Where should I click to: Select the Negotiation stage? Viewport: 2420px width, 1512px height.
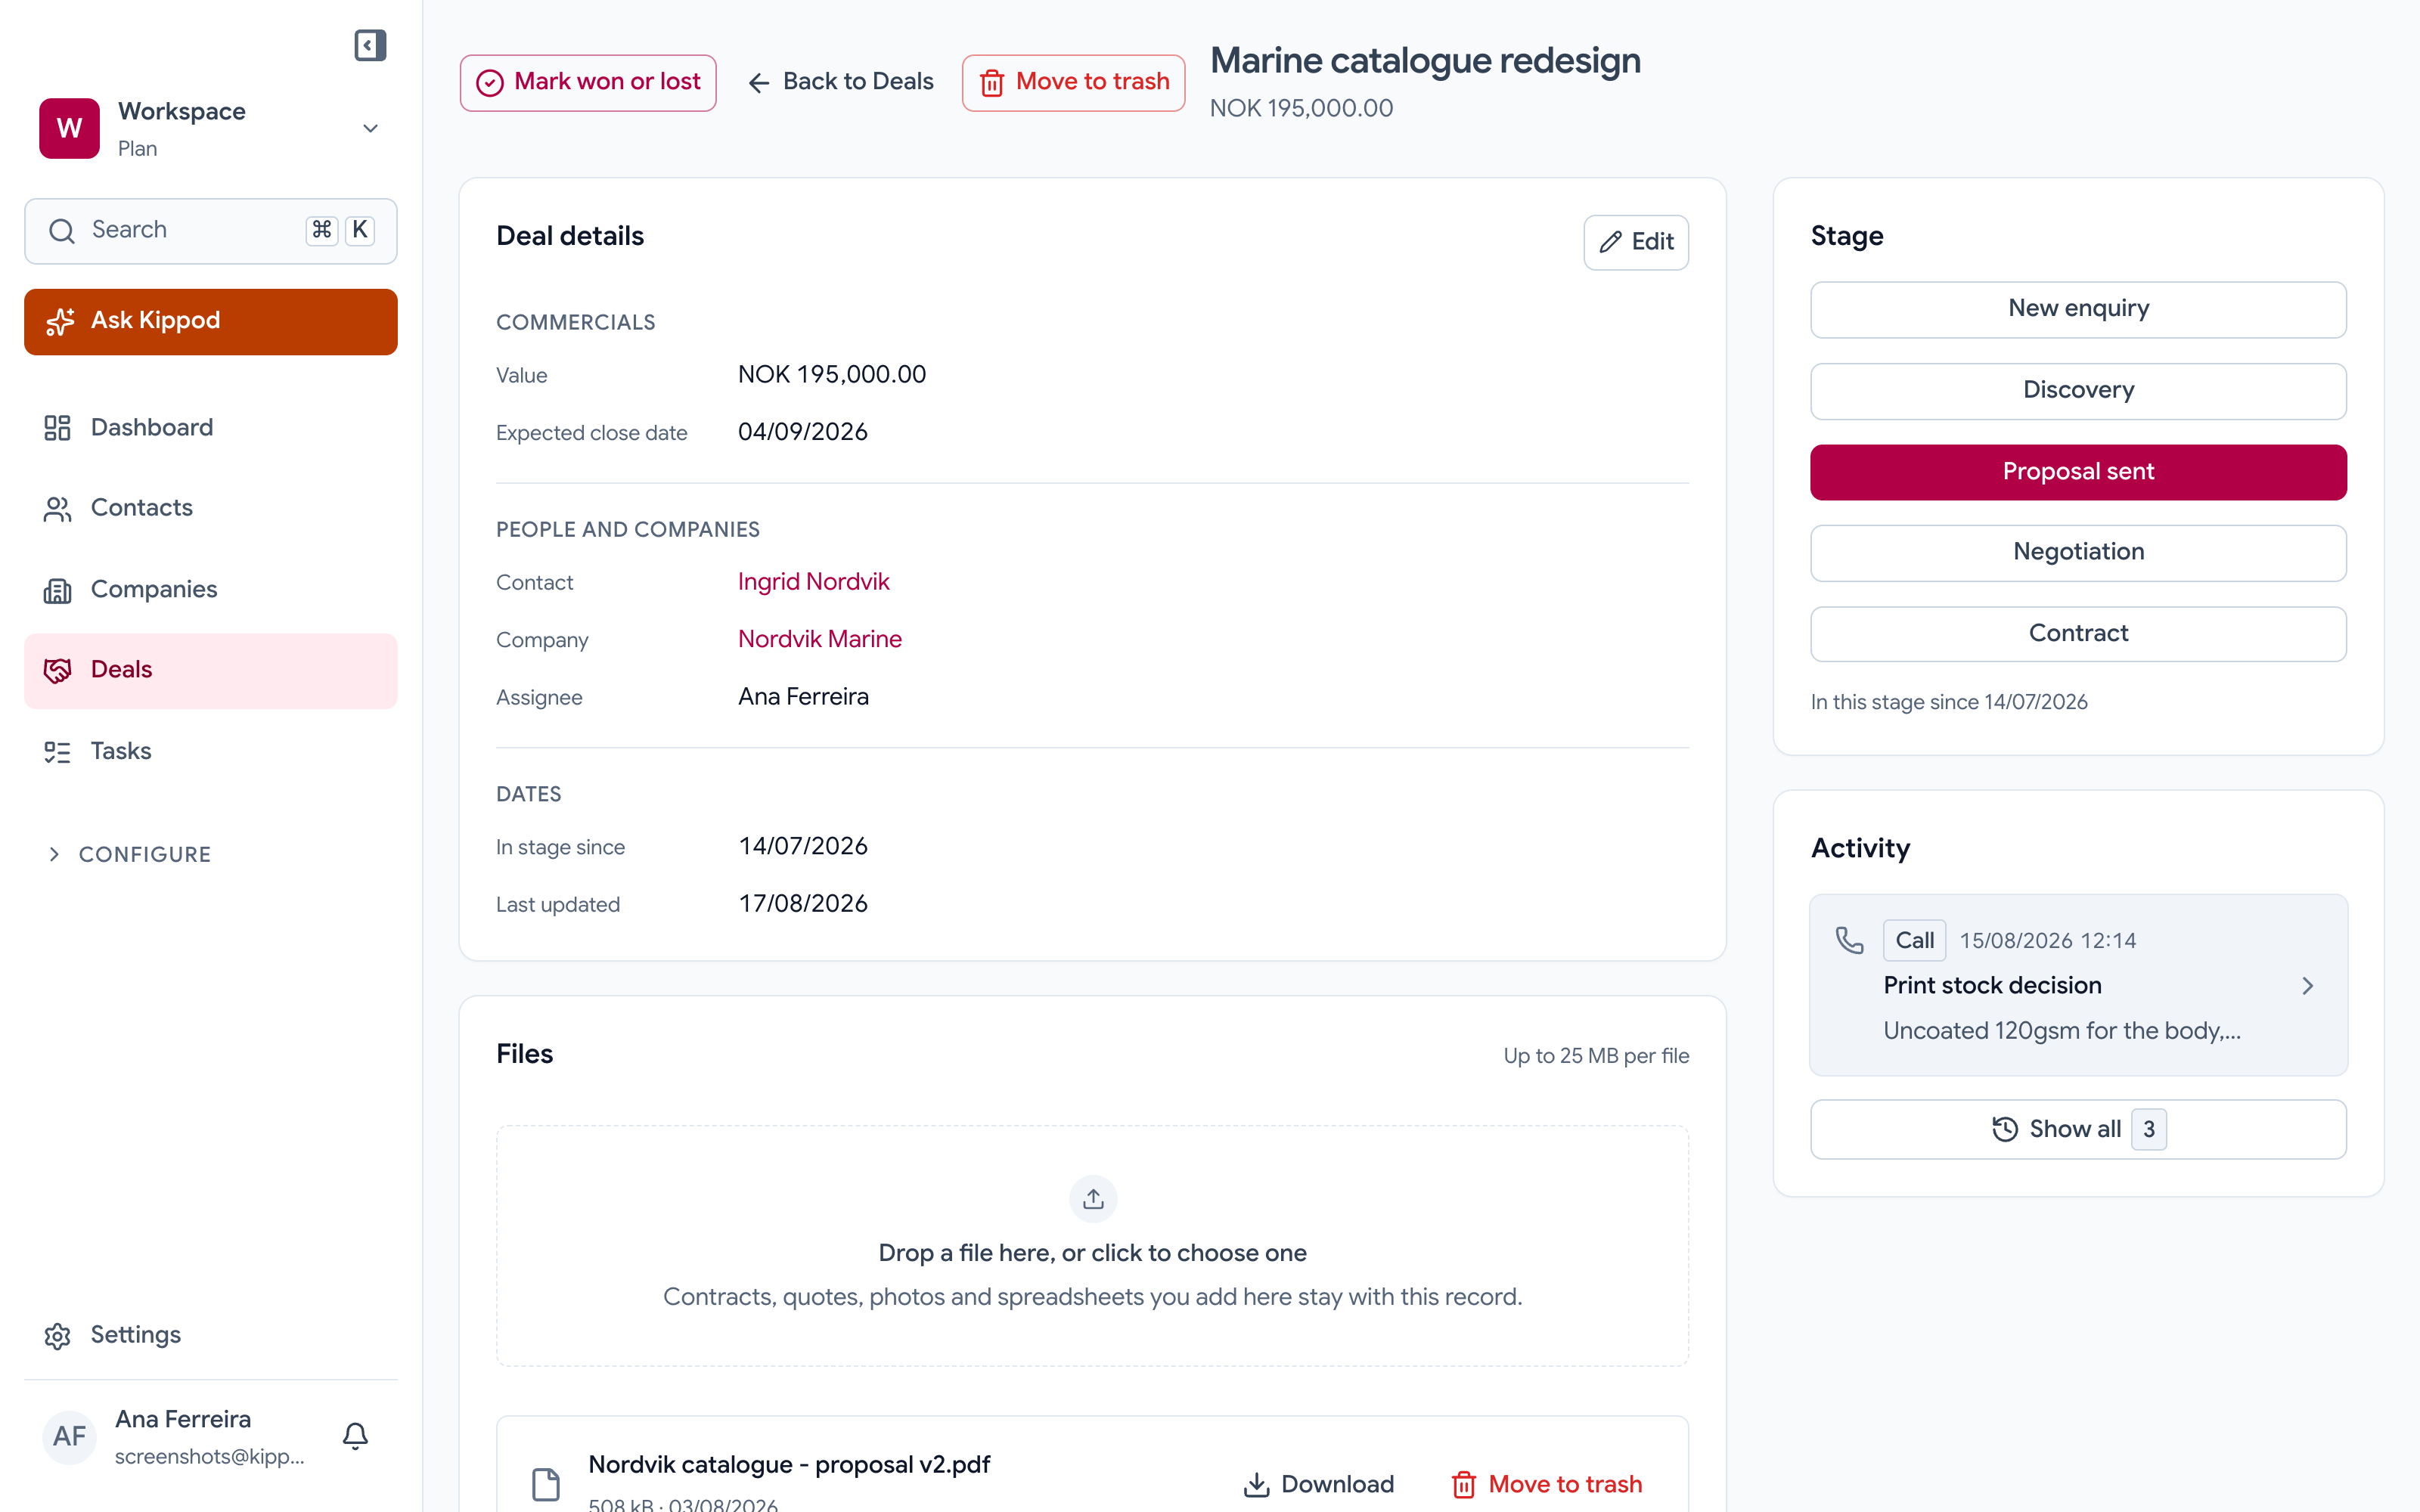(2078, 552)
